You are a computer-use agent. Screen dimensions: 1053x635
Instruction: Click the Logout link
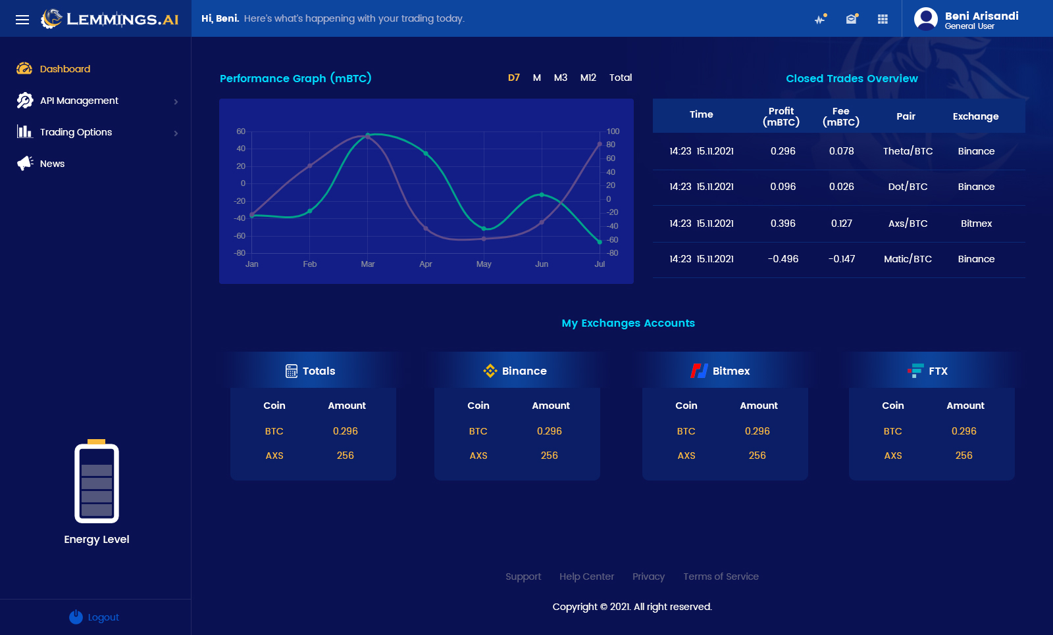click(x=103, y=617)
